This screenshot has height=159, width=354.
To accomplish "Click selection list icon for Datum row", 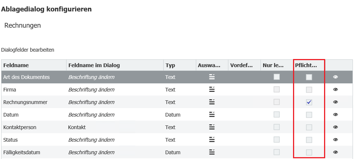I will click(212, 114).
